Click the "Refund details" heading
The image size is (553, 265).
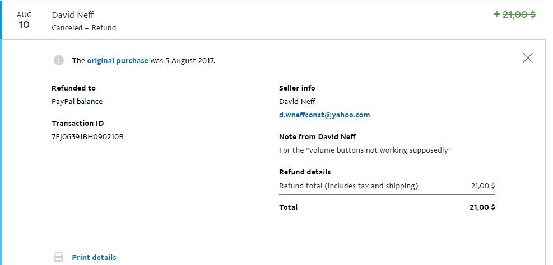click(x=305, y=172)
